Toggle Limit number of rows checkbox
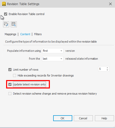115x128 pixels. click(x=10, y=70)
